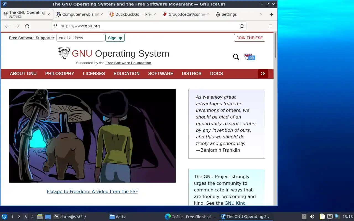Click the clipboard tray icon
354x221 pixels.
click(x=322, y=217)
